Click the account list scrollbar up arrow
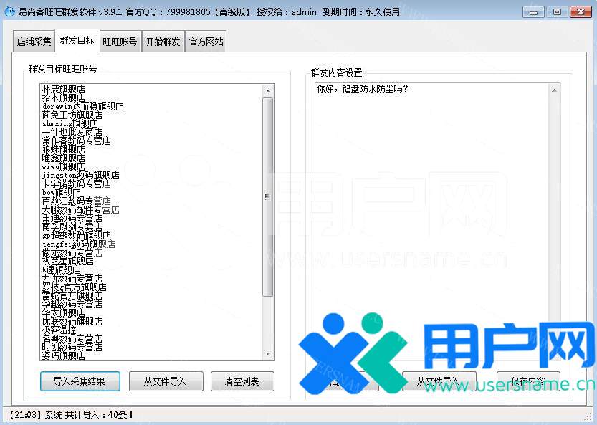The image size is (597, 425). click(x=268, y=91)
